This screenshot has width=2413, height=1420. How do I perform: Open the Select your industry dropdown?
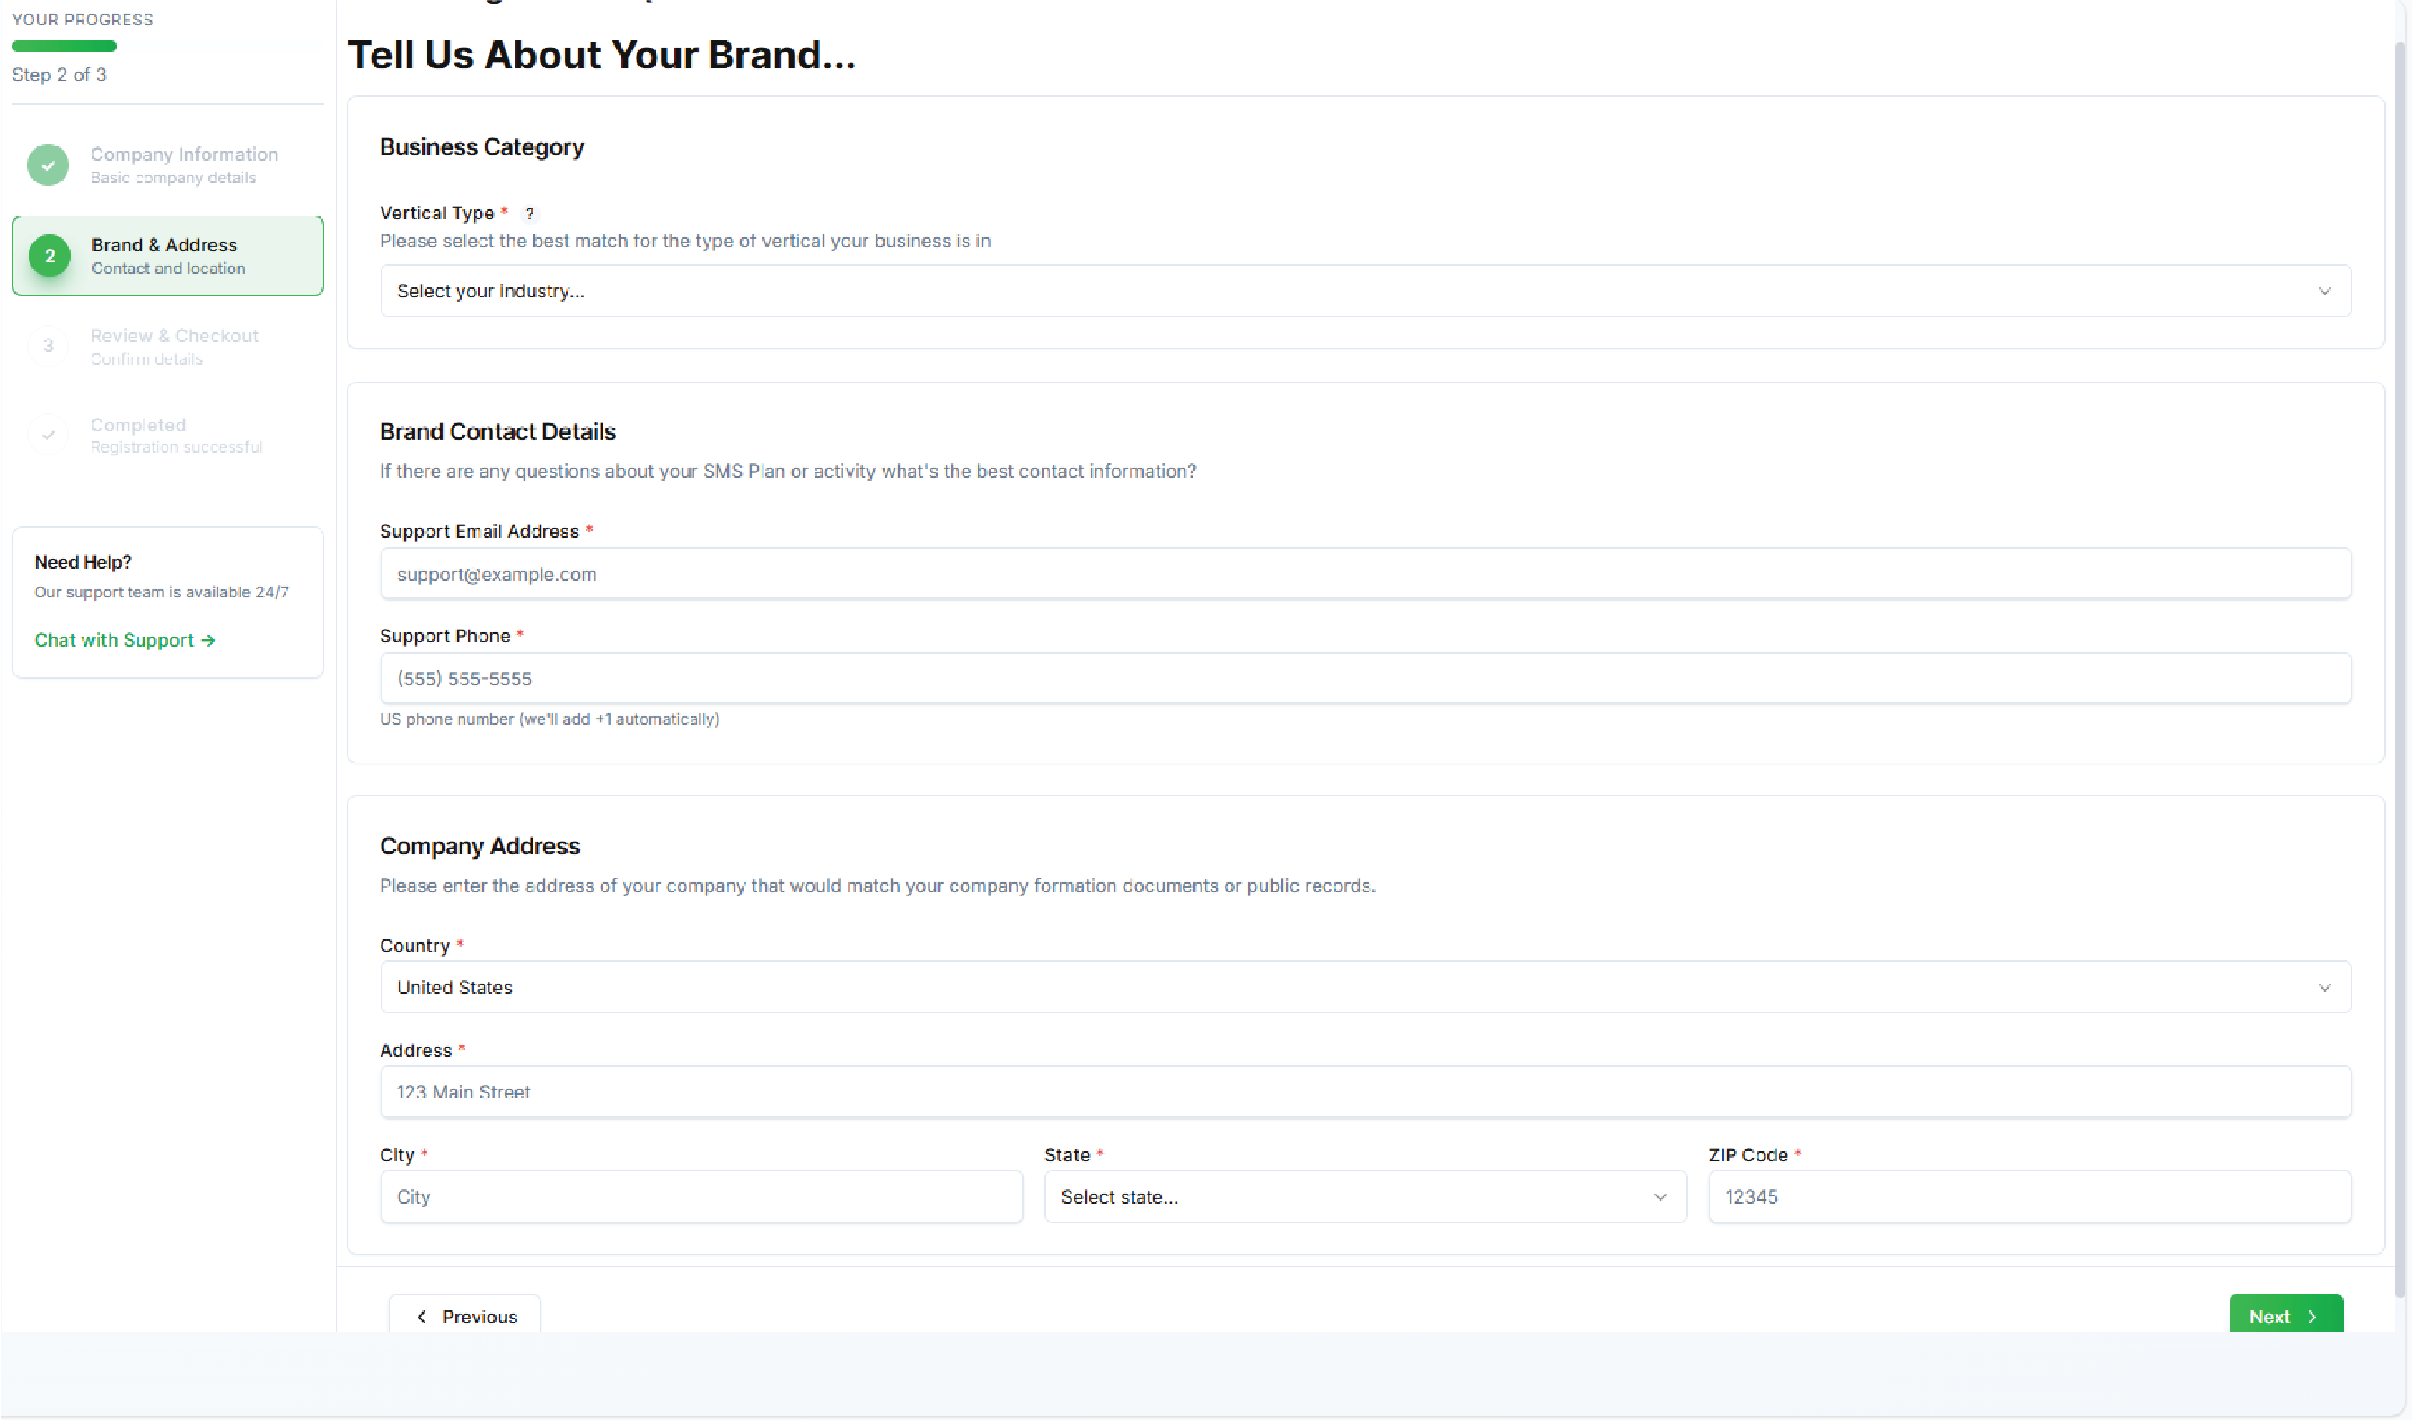pyautogui.click(x=1341, y=291)
